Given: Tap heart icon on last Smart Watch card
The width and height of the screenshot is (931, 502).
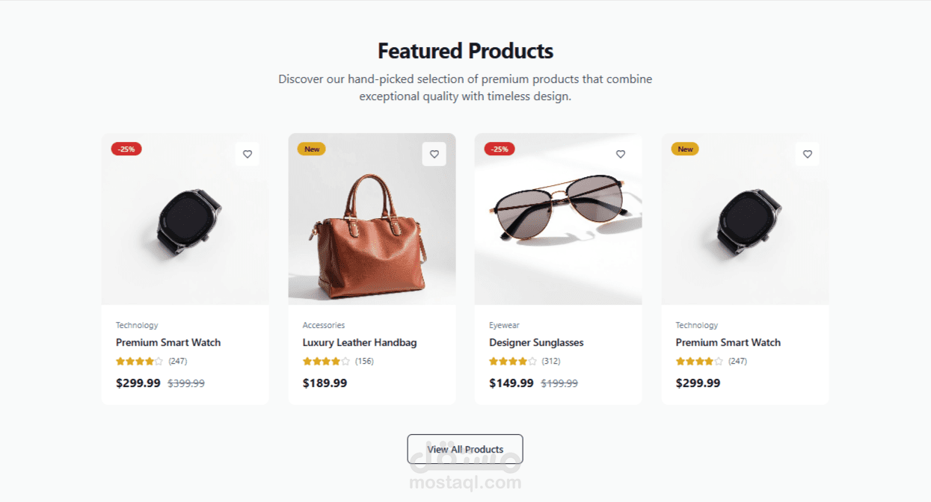Looking at the screenshot, I should [x=808, y=155].
